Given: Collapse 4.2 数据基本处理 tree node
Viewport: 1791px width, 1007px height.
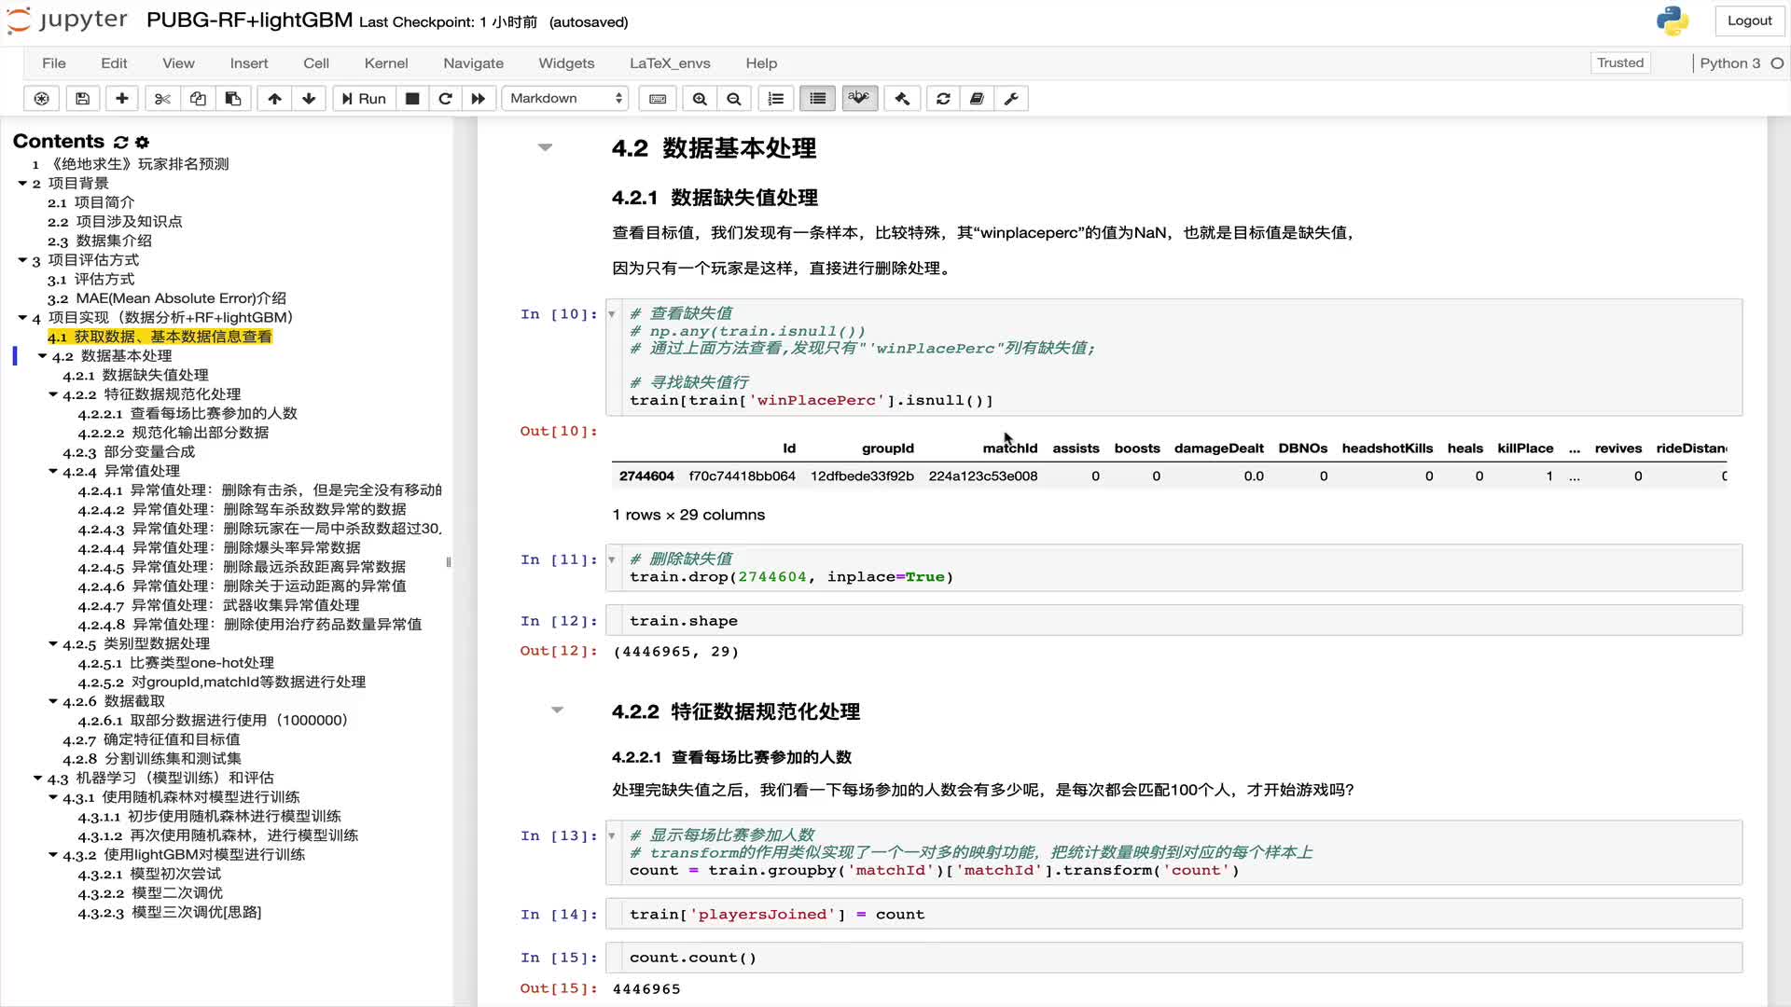Looking at the screenshot, I should [42, 355].
